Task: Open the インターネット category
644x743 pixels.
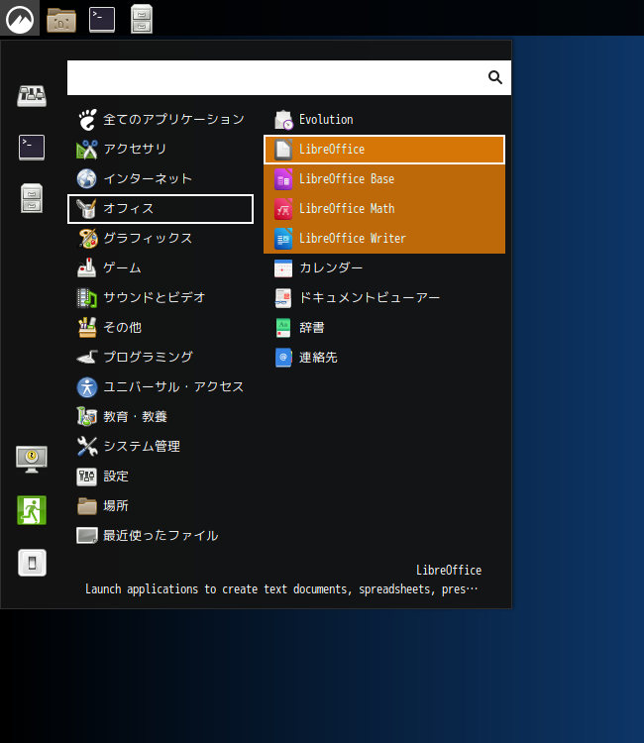Action: [161, 178]
